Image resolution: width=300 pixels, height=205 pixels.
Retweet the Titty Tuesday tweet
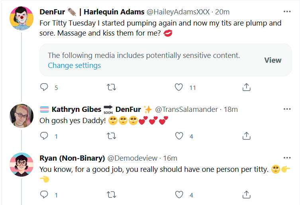(x=111, y=87)
